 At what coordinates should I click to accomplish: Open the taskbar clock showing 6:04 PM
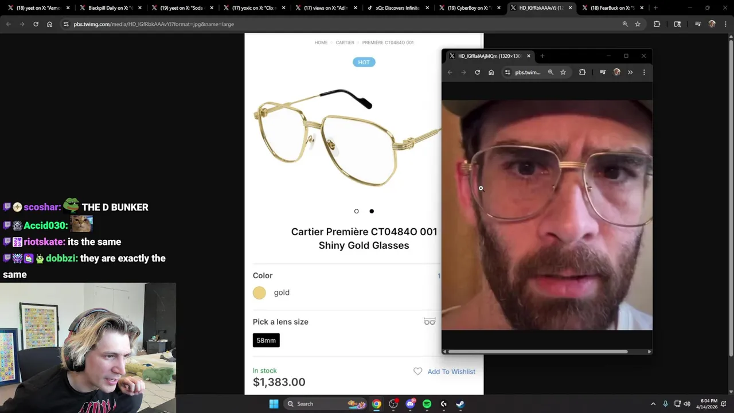coord(706,404)
